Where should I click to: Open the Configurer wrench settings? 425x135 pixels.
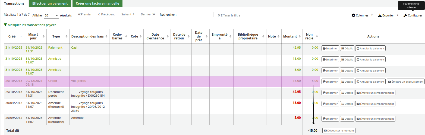click(x=413, y=15)
